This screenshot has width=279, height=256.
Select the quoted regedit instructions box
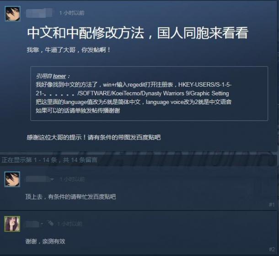149,94
